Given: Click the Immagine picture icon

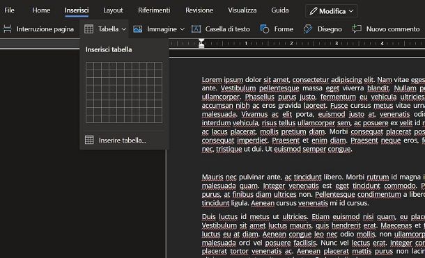Looking at the screenshot, I should pyautogui.click(x=138, y=29).
